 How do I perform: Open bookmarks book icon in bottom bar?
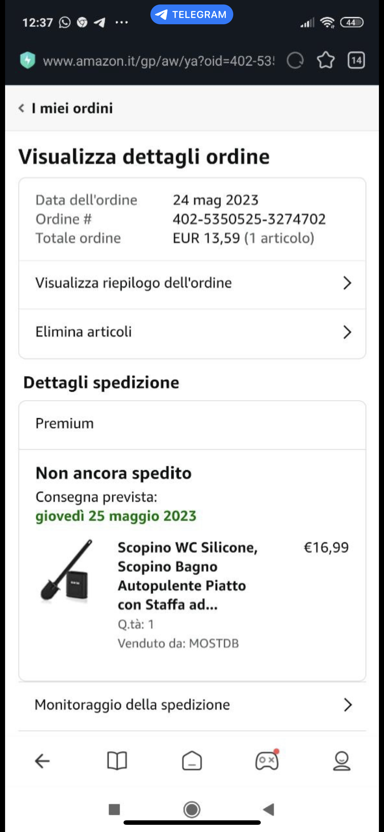[x=117, y=761]
